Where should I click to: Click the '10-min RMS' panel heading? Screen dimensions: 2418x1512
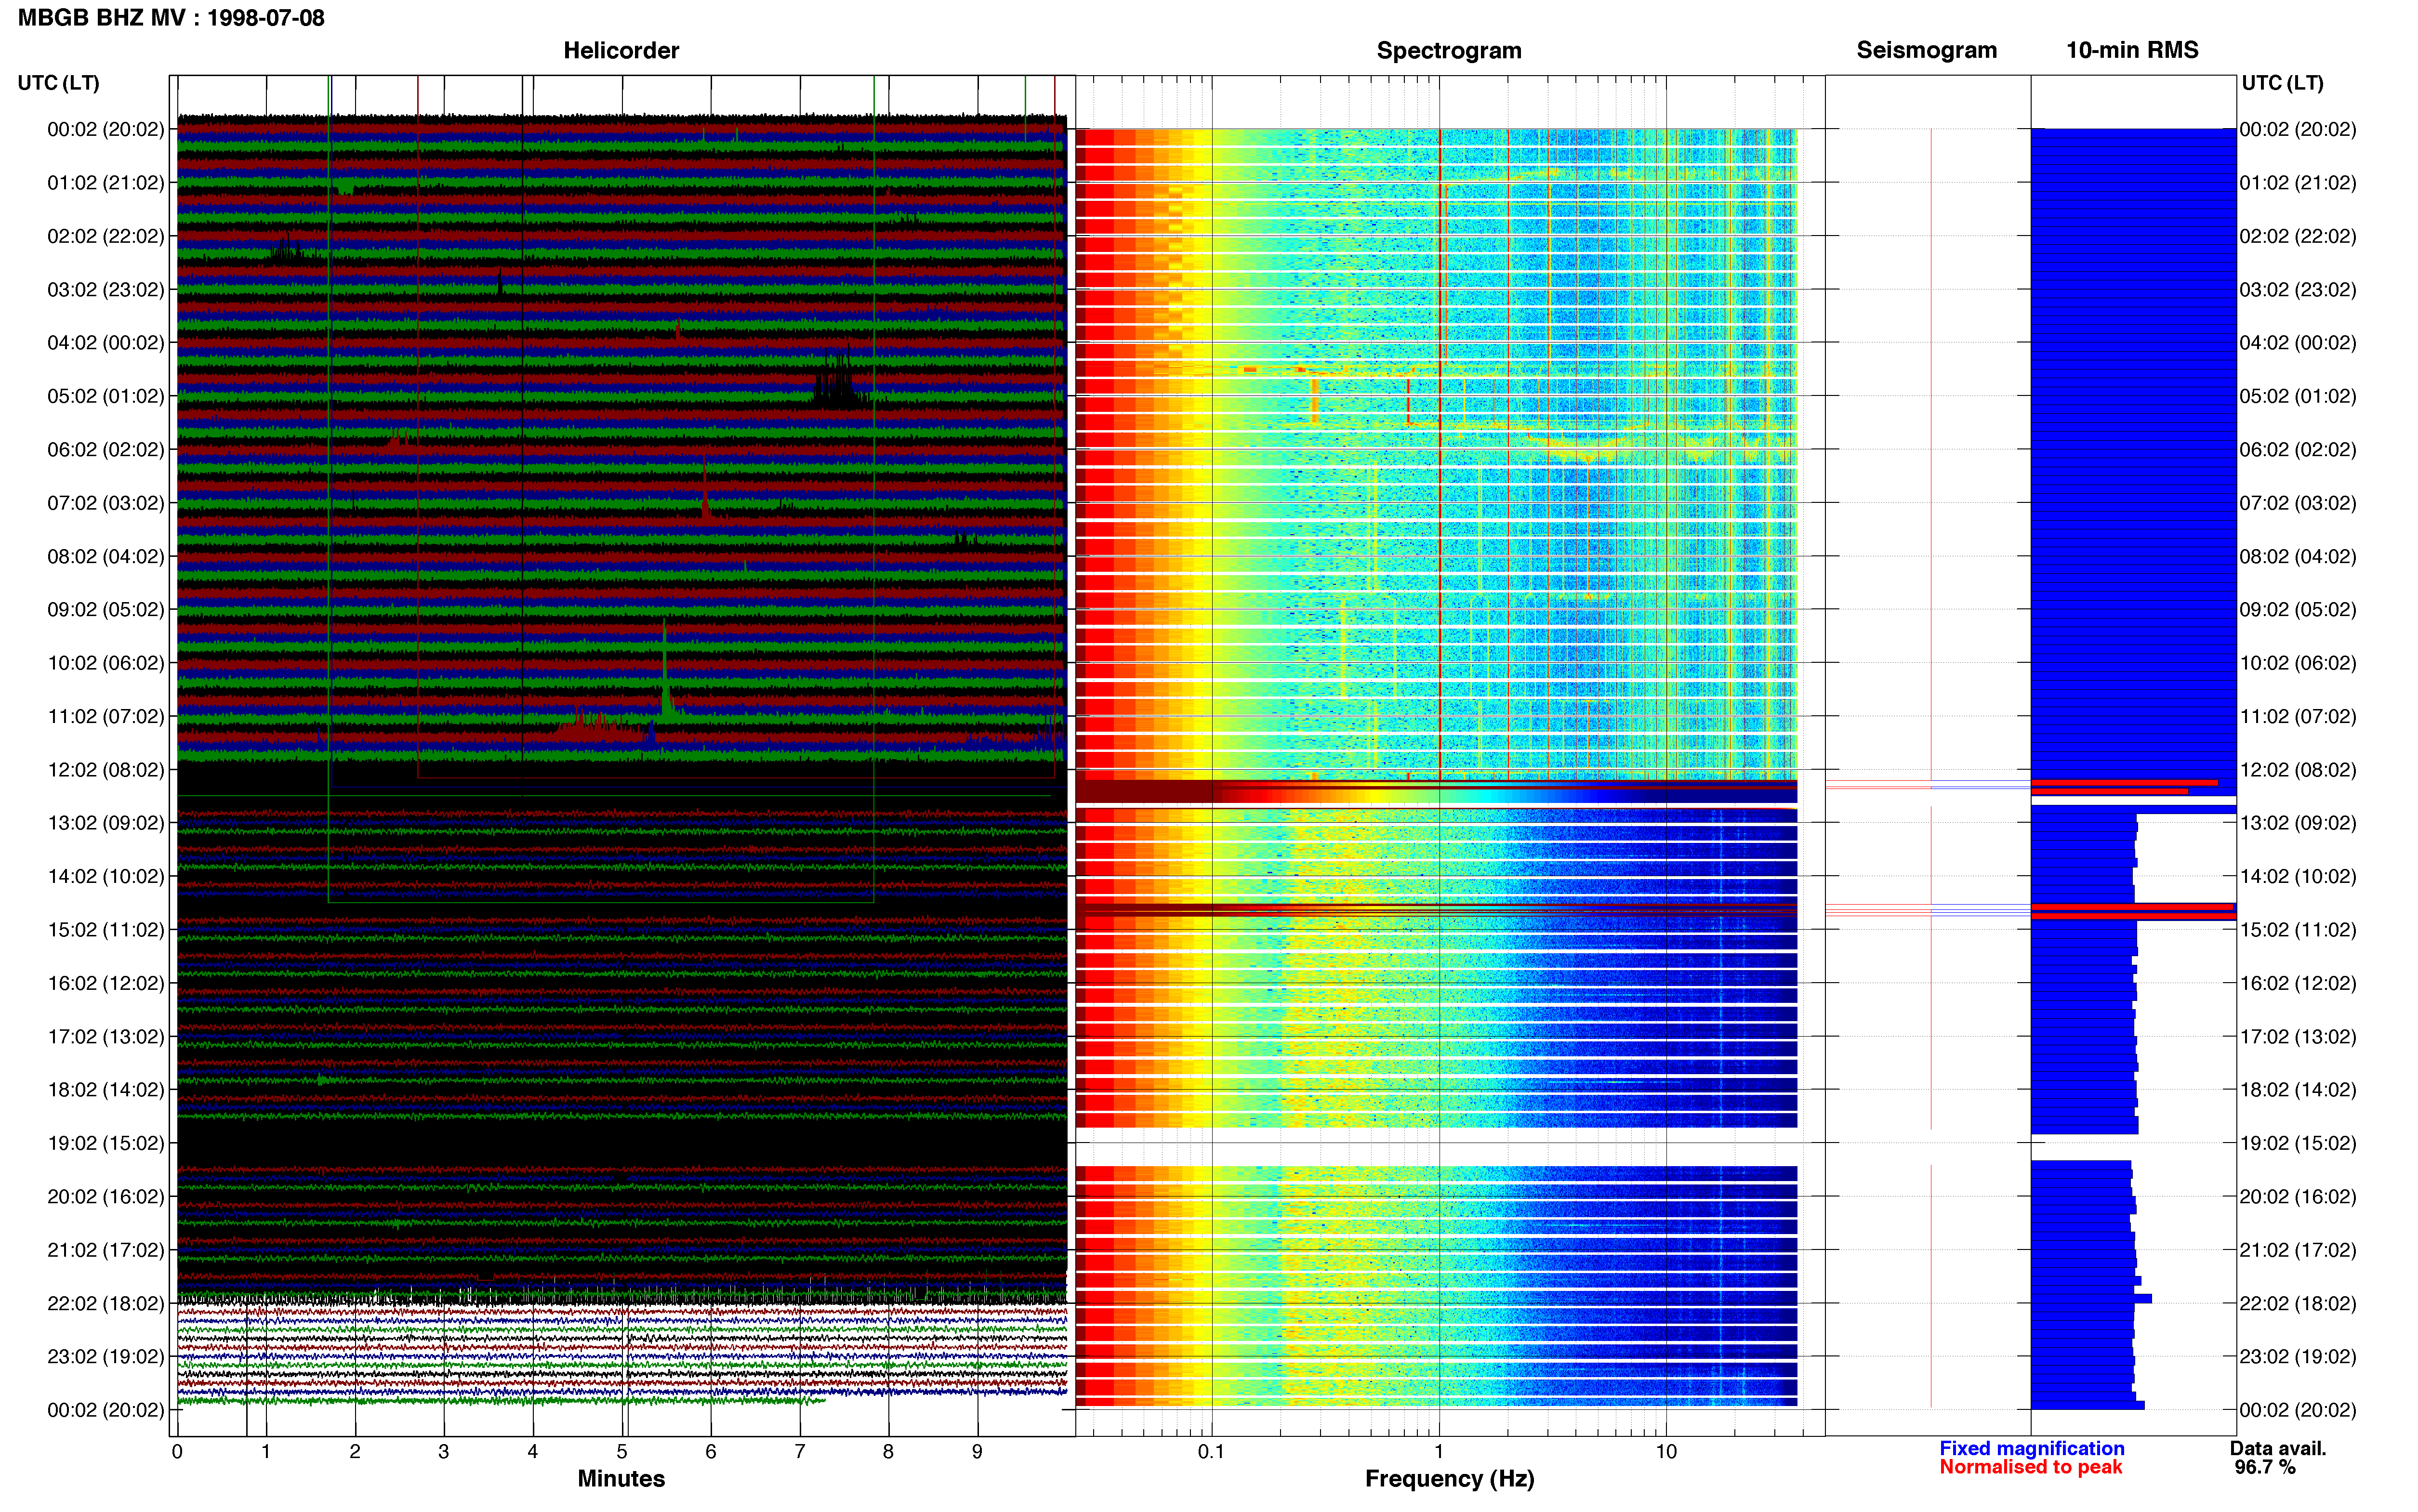click(x=2132, y=50)
